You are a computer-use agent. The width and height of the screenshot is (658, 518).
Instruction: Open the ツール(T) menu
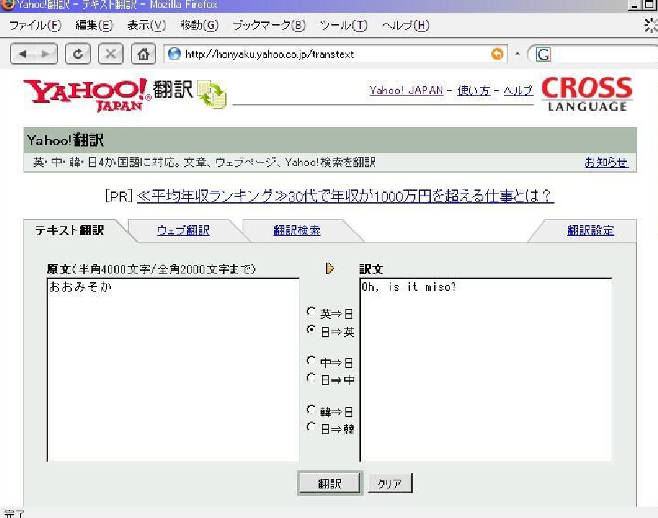pyautogui.click(x=343, y=26)
